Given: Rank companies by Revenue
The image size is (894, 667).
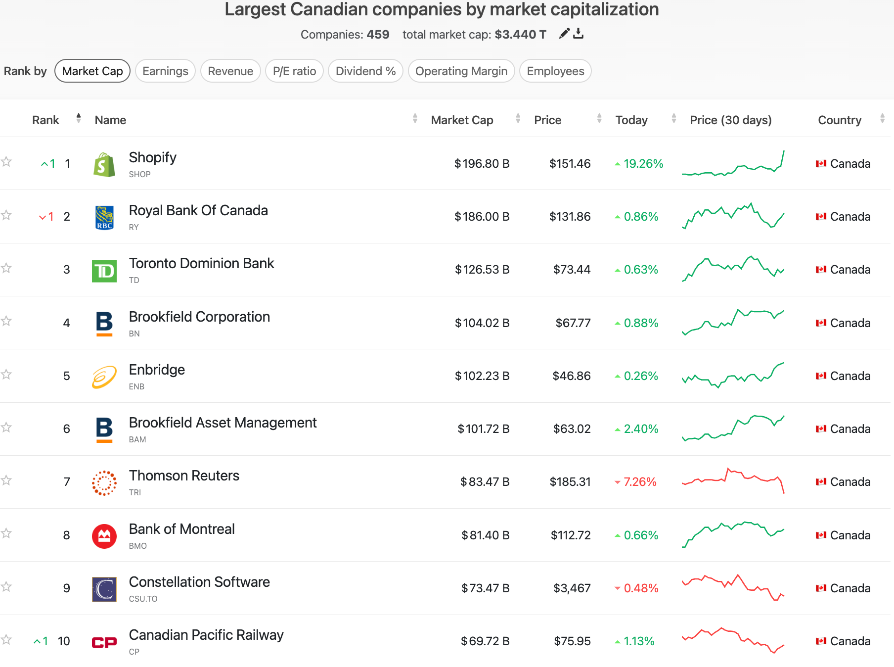Looking at the screenshot, I should 230,71.
